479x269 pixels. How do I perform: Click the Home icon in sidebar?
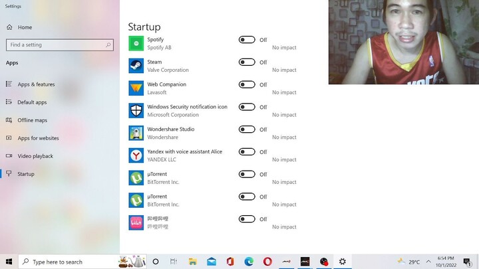tap(9, 27)
